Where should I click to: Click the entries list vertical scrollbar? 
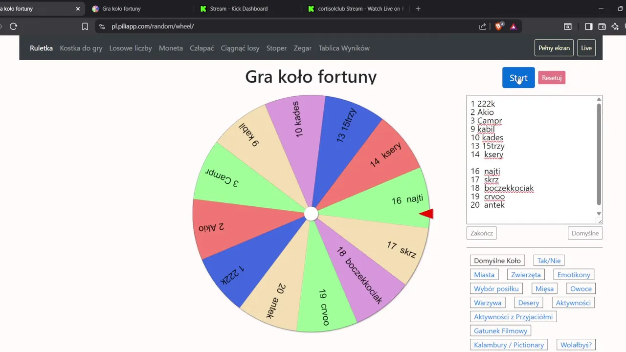[599, 154]
